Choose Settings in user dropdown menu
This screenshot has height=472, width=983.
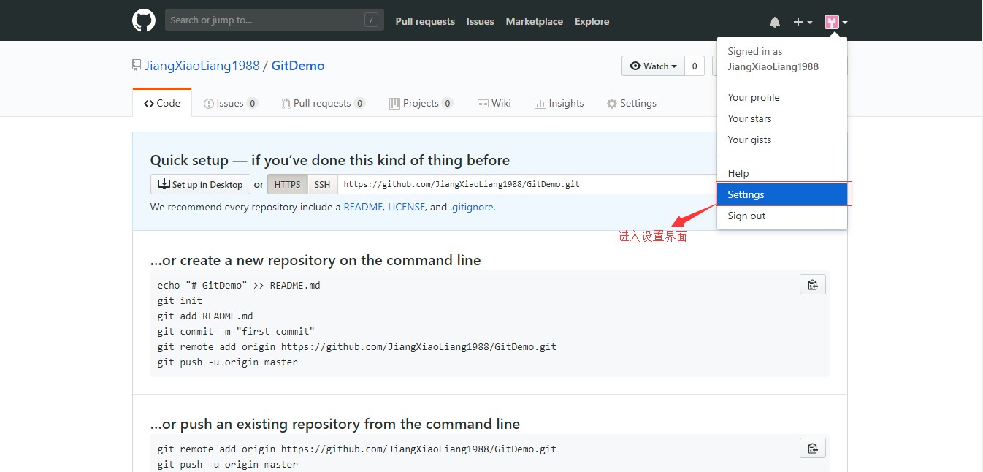[782, 194]
